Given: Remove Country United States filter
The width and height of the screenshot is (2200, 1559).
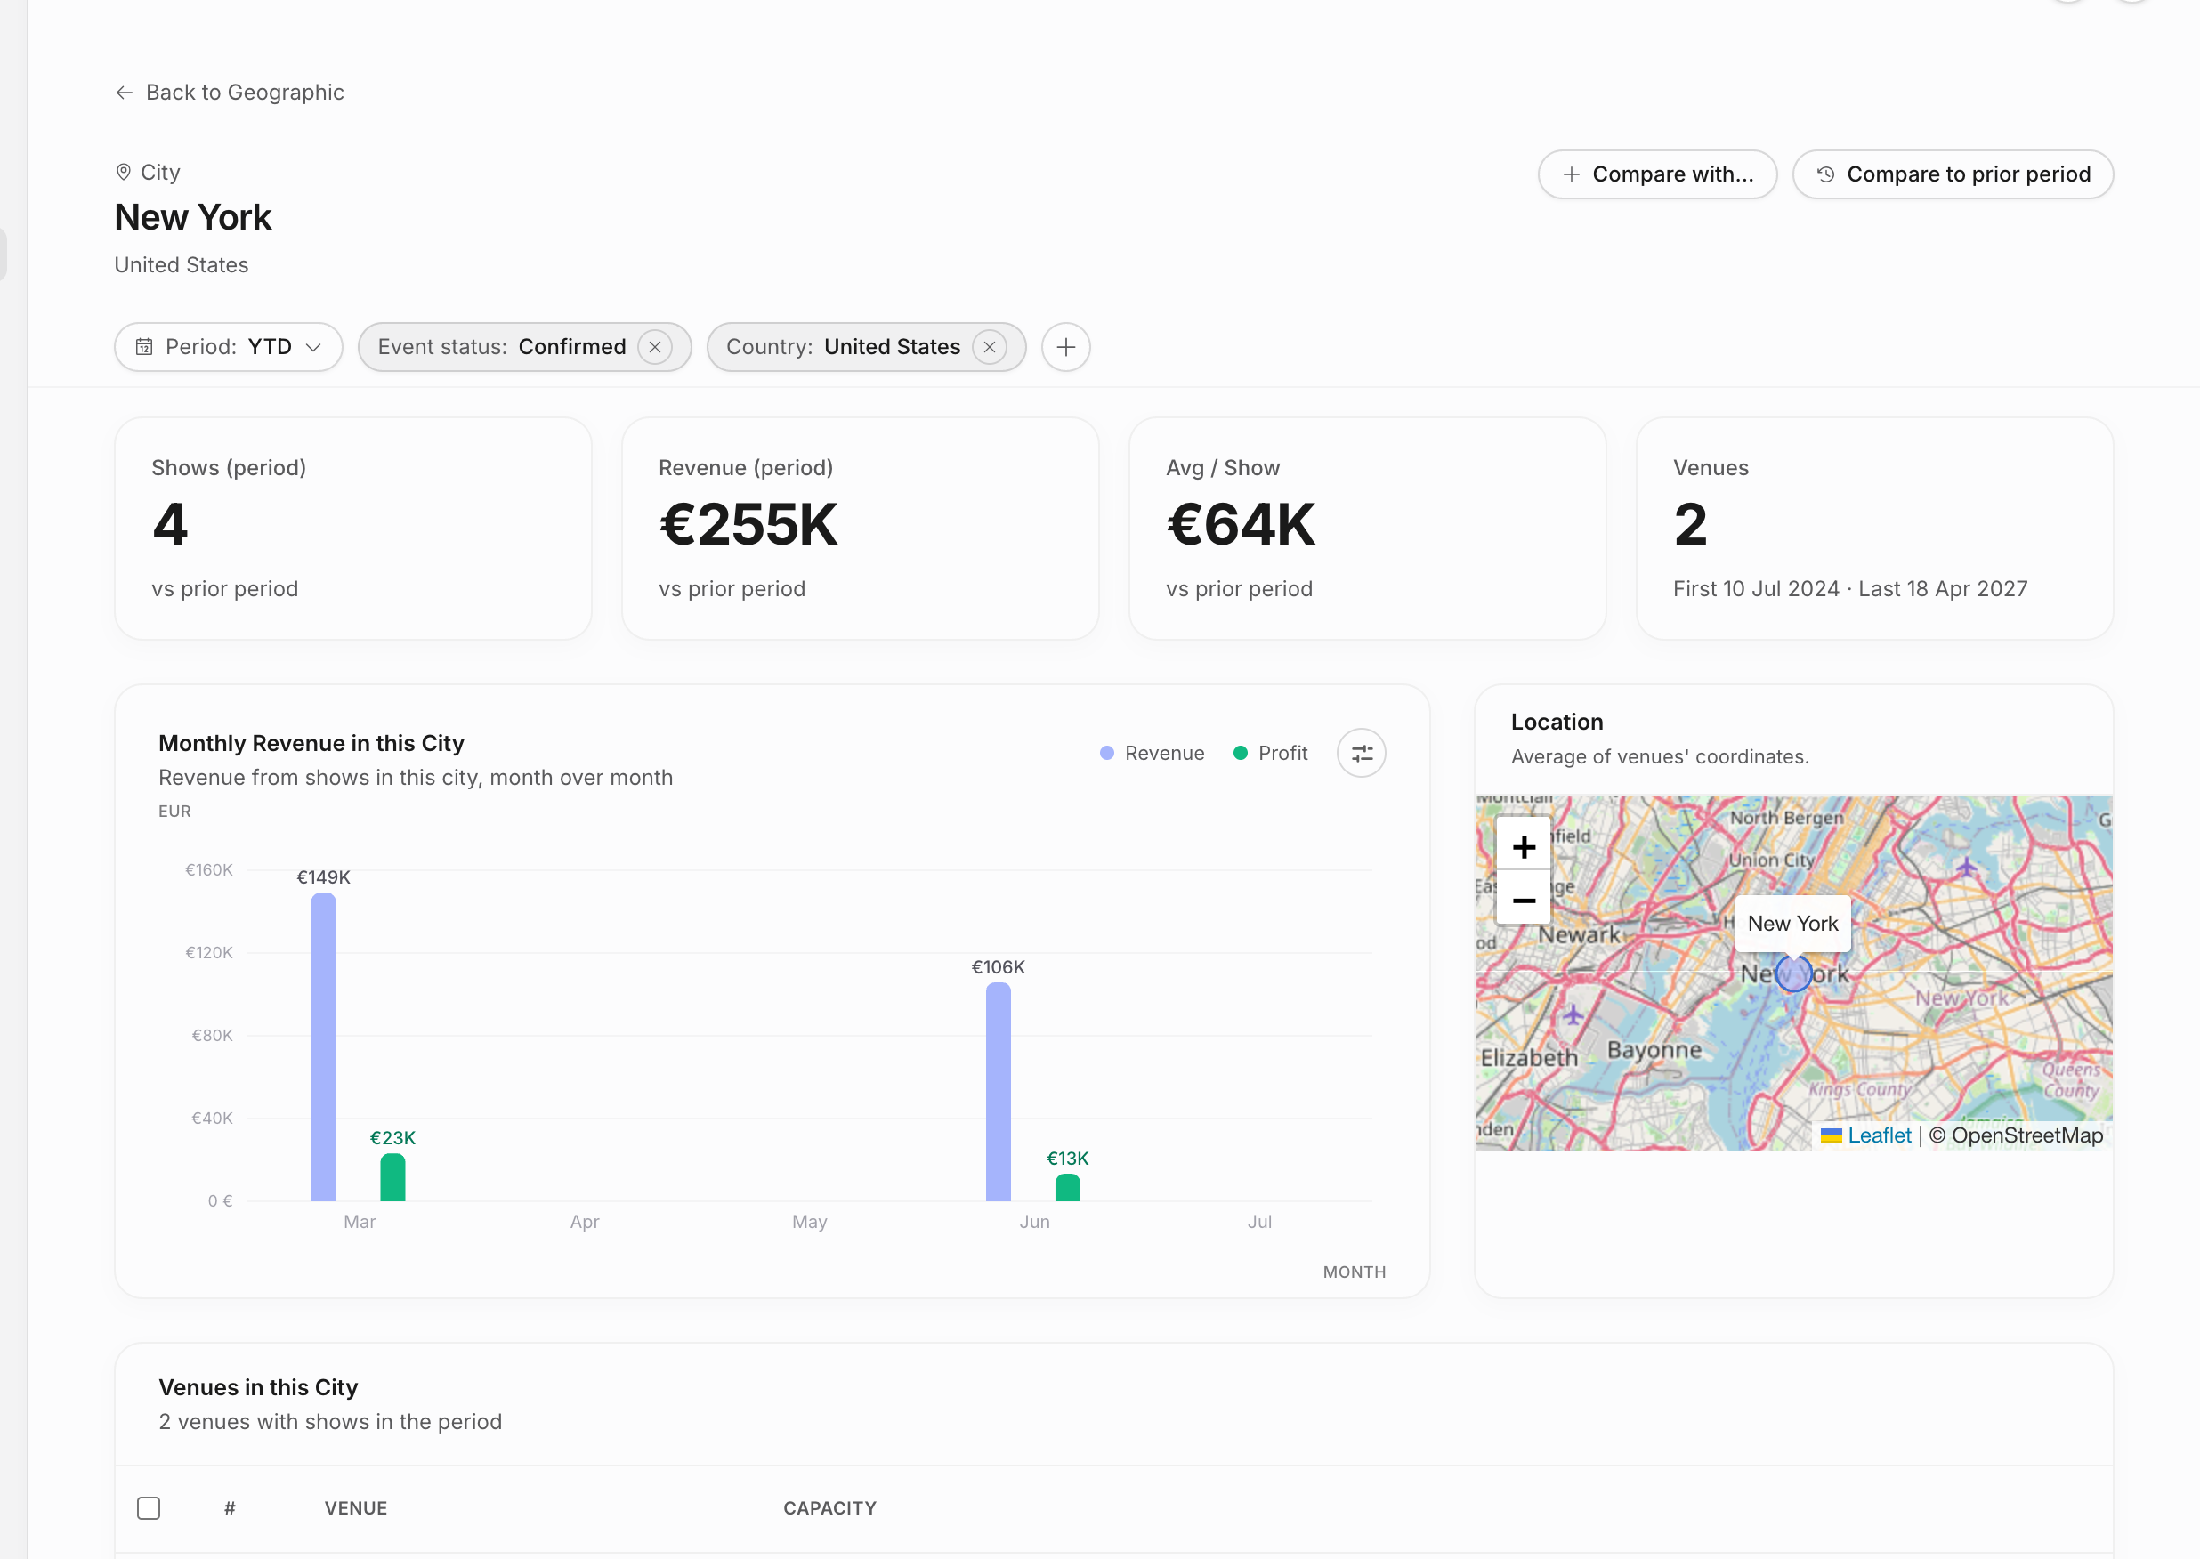Looking at the screenshot, I should point(989,346).
